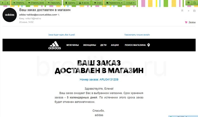Click the adidas logo in black banner
Viewport: 198px width, 117px height.
(55, 45)
